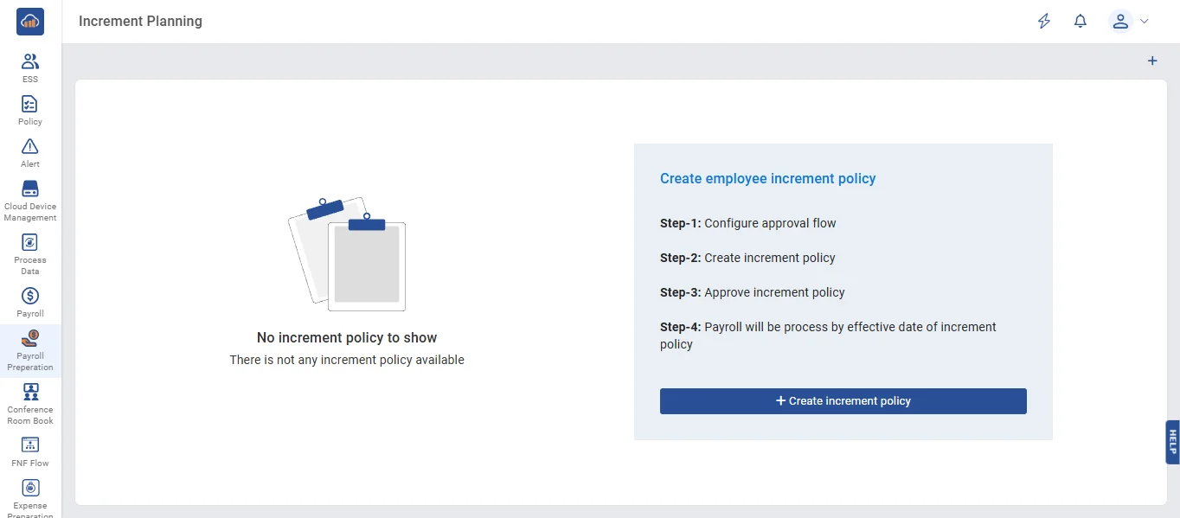Open Cloud Device Management icon
The width and height of the screenshot is (1180, 518).
pos(30,189)
